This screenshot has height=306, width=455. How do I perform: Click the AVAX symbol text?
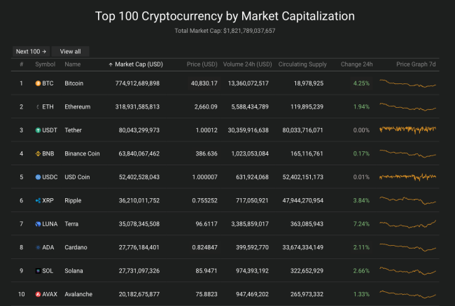[x=50, y=294]
